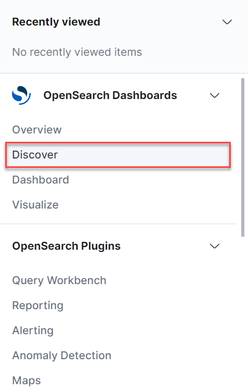This screenshot has height=391, width=248.
Task: Navigate to the Alerting plugin
Action: pyautogui.click(x=33, y=331)
